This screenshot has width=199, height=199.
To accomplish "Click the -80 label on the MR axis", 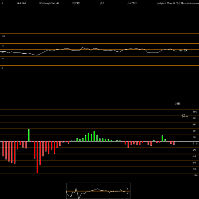I will tap(194, 169).
